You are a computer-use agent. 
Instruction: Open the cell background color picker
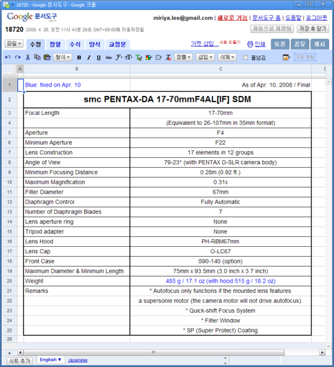tap(149, 58)
